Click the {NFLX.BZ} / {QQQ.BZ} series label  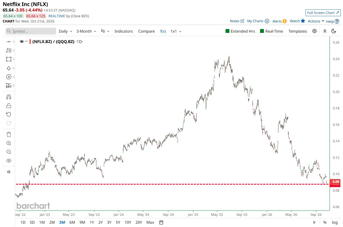pyautogui.click(x=53, y=42)
